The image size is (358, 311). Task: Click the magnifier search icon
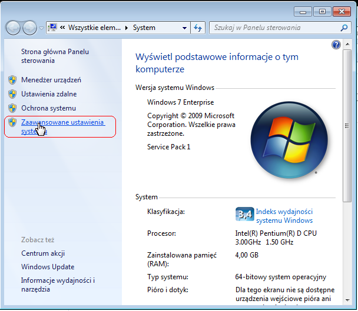344,28
